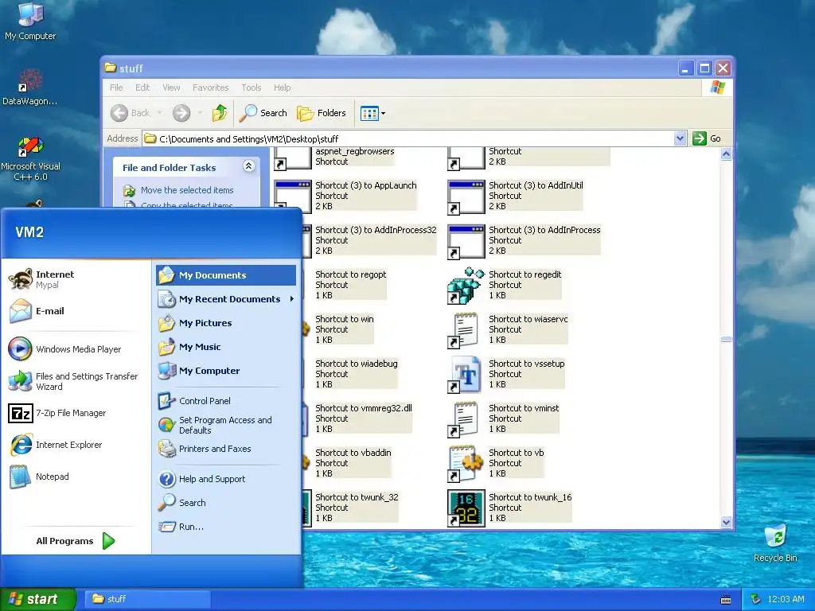The width and height of the screenshot is (815, 611).
Task: Open Set Program Access and Defaults
Action: tap(215, 425)
